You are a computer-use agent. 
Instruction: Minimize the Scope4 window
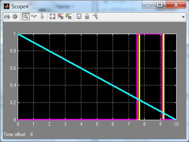pyautogui.click(x=148, y=5)
